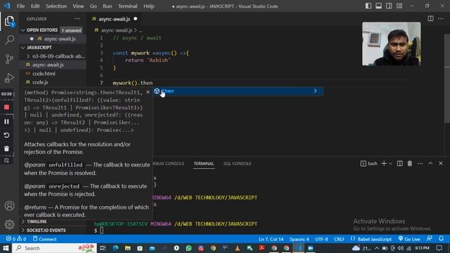450x253 pixels.
Task: Switch to the async-await.js editor tab
Action: (114, 19)
